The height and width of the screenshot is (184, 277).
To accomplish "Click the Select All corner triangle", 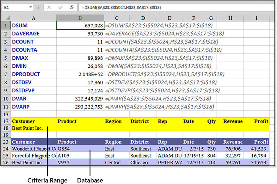I will [7, 18].
